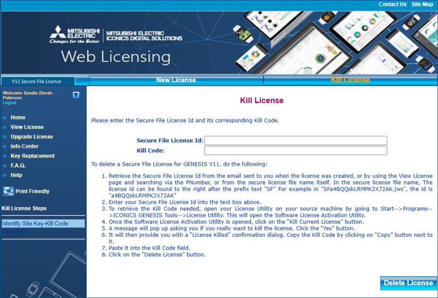Open the New License tab

(176, 80)
